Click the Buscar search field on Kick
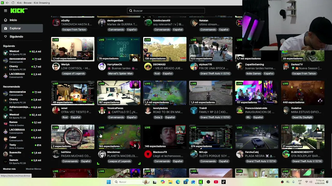 (x=166, y=11)
